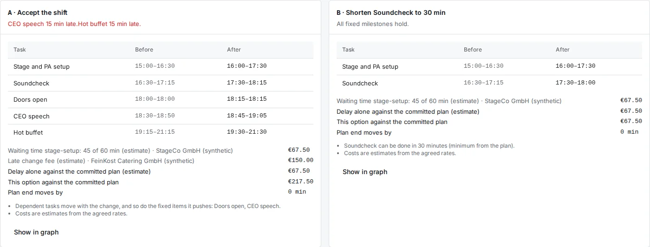The width and height of the screenshot is (650, 247).
Task: Click the €150.00 late change fee amount
Action: (x=301, y=161)
